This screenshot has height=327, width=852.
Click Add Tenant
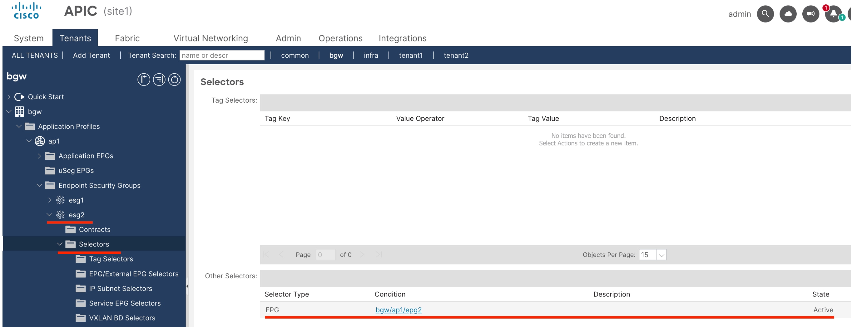click(x=91, y=55)
